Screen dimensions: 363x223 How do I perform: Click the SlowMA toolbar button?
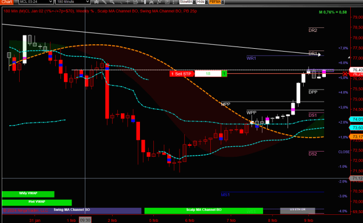click(186, 2)
